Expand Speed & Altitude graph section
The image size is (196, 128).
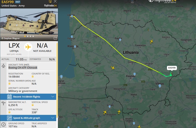click(x=28, y=118)
